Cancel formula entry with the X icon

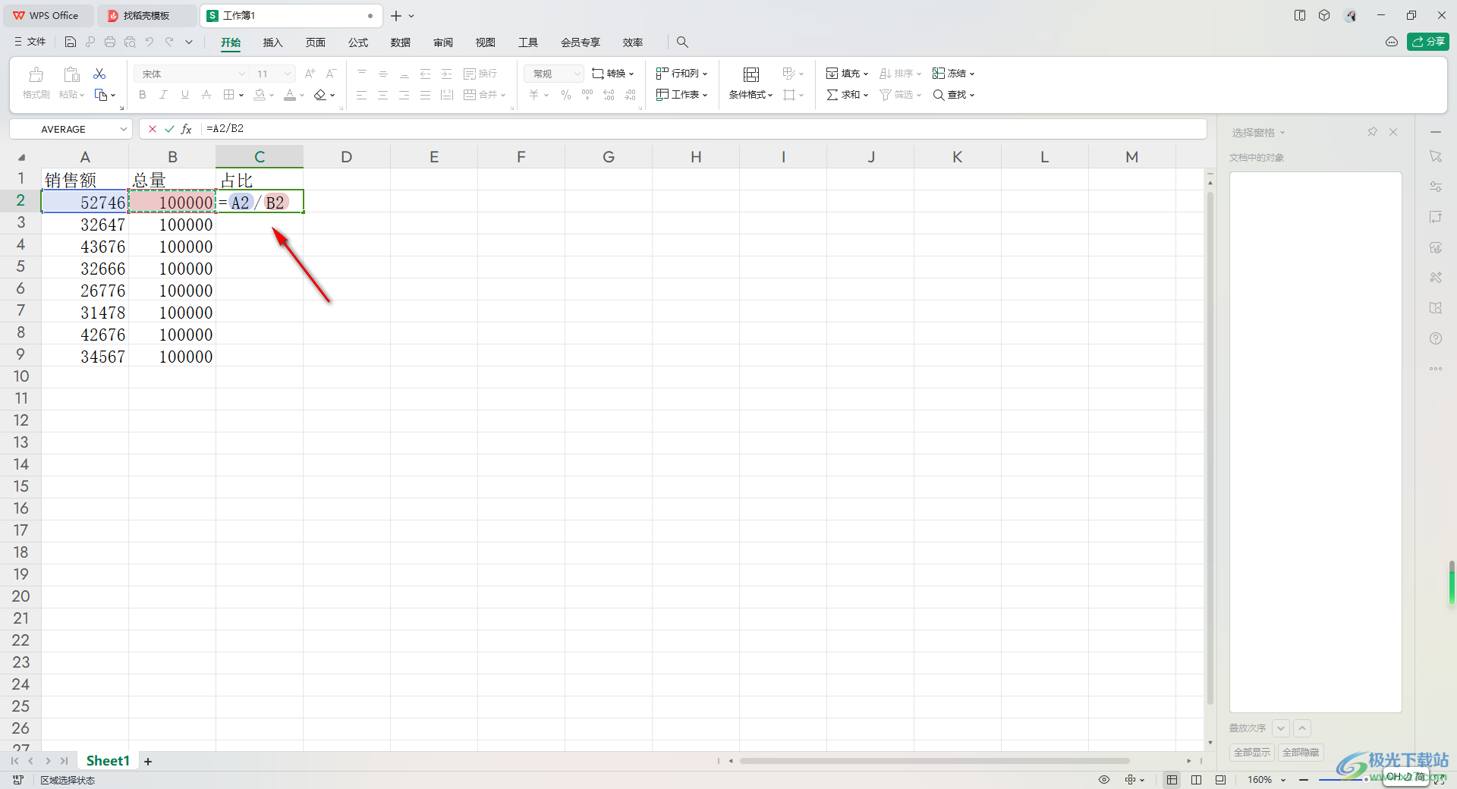[153, 129]
